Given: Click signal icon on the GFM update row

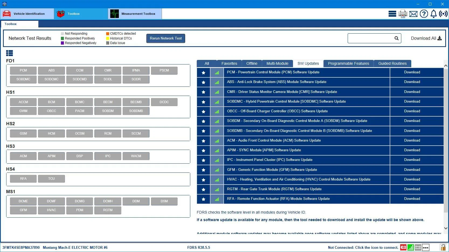Looking at the screenshot, I should tap(217, 170).
